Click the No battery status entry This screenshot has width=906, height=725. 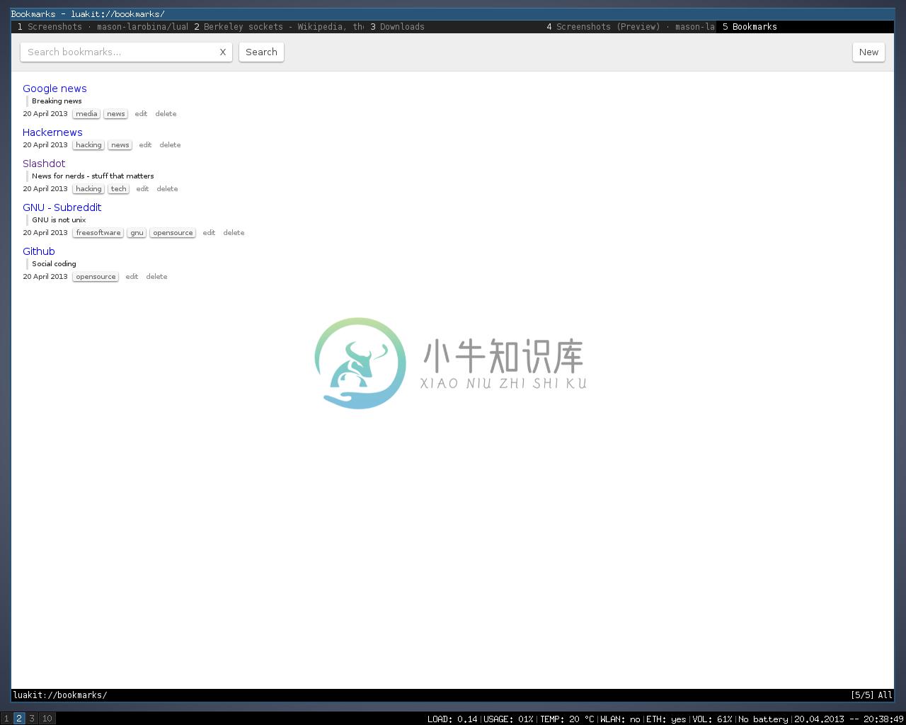point(763,719)
